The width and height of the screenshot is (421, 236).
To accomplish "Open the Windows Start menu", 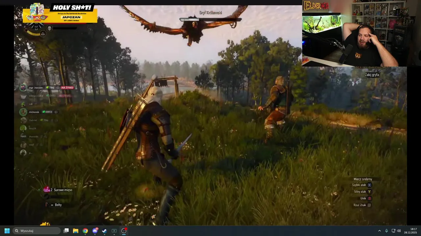I will [x=7, y=231].
